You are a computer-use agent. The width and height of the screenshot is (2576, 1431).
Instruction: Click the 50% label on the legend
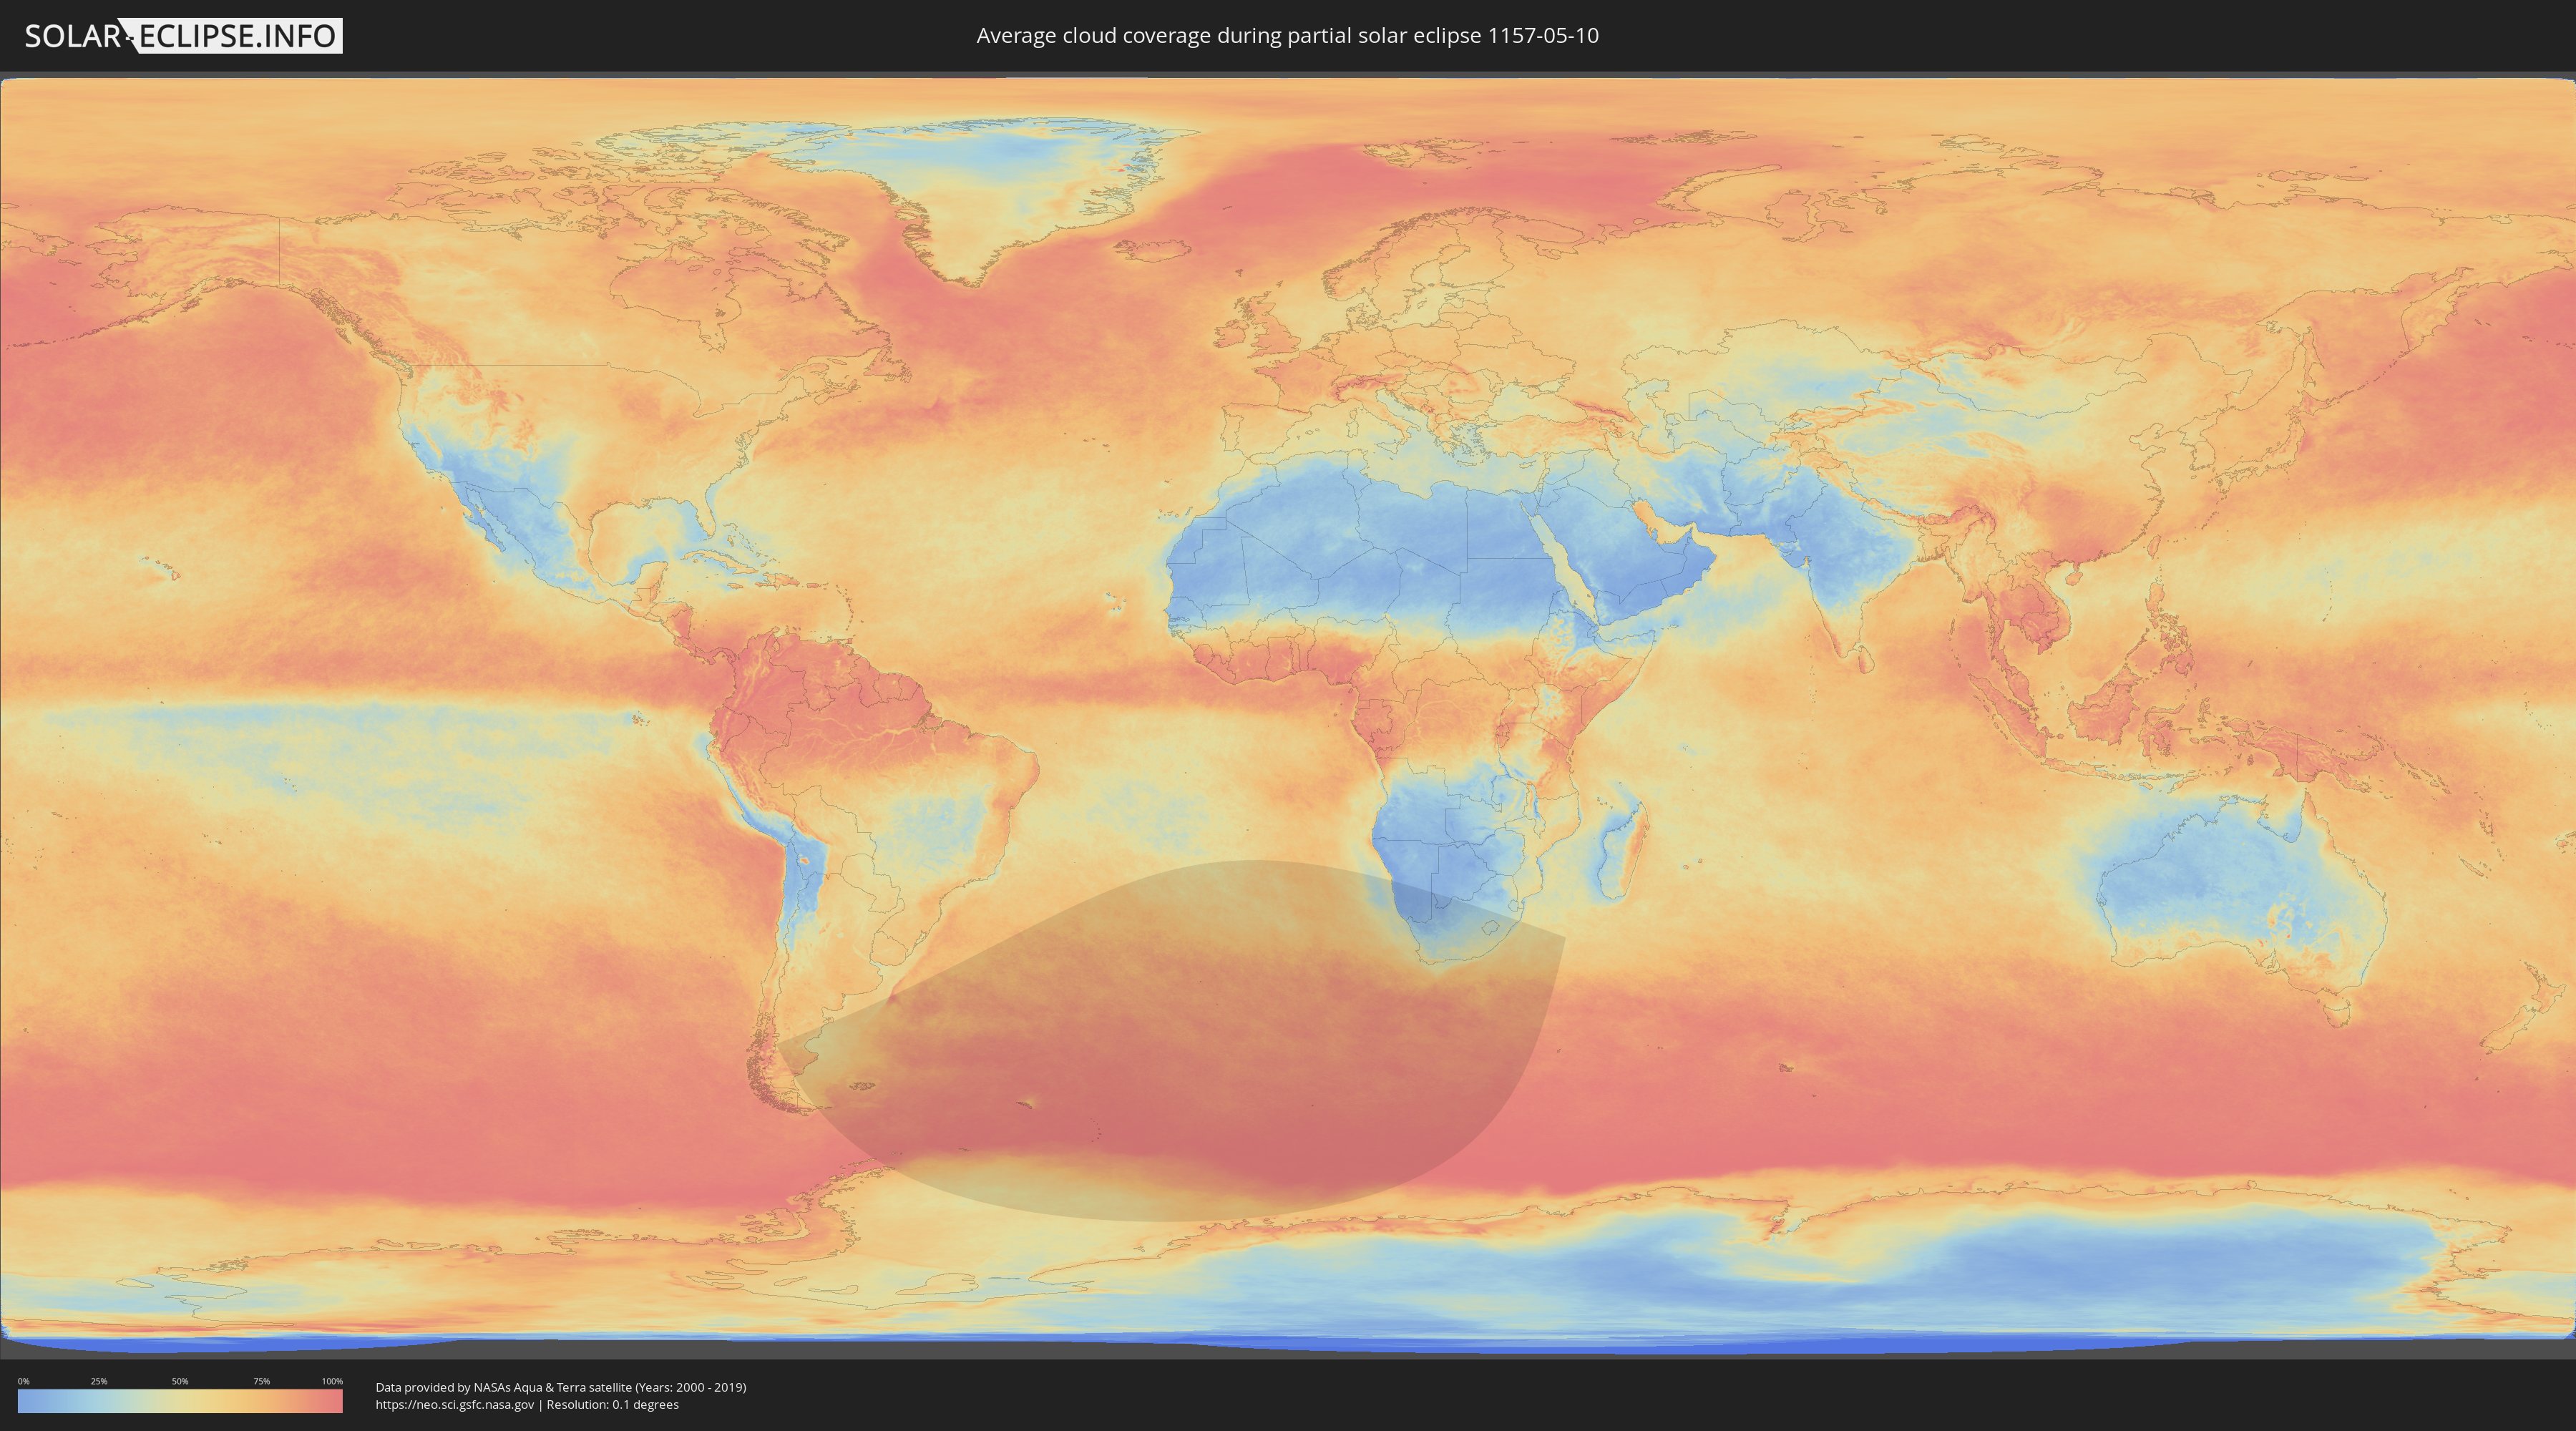pos(180,1381)
